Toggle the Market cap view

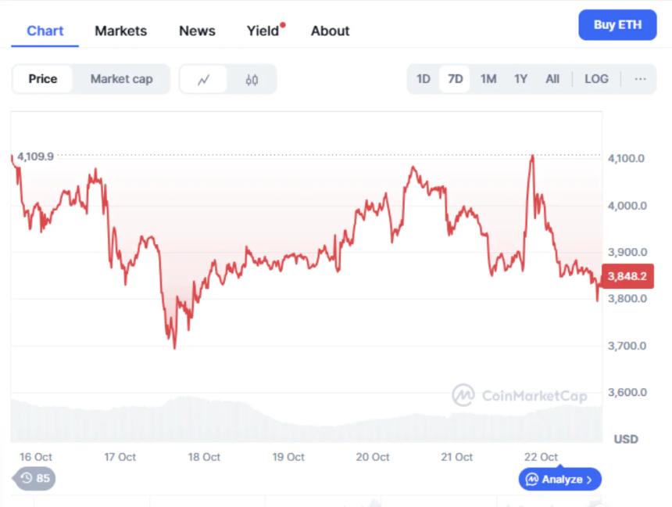click(x=121, y=79)
